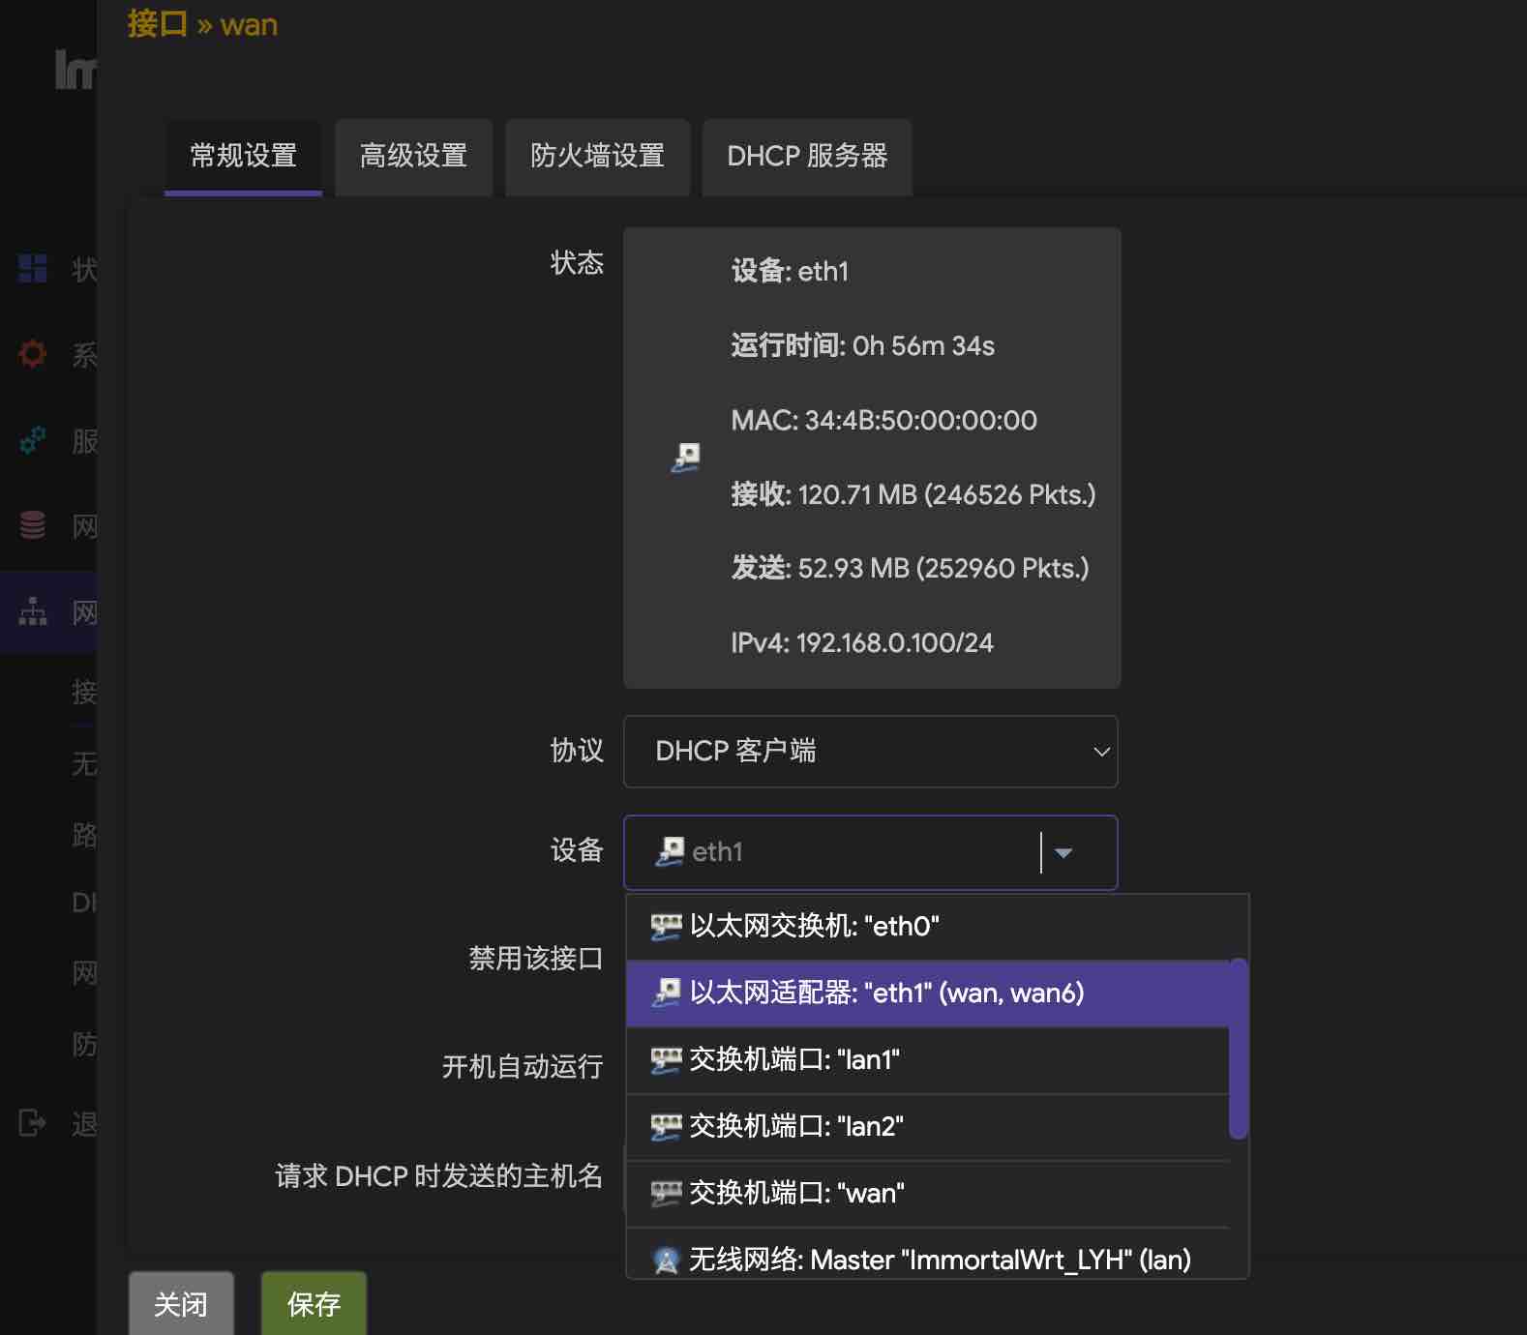
Task: Click the storage database icon in sidebar
Action: click(33, 525)
